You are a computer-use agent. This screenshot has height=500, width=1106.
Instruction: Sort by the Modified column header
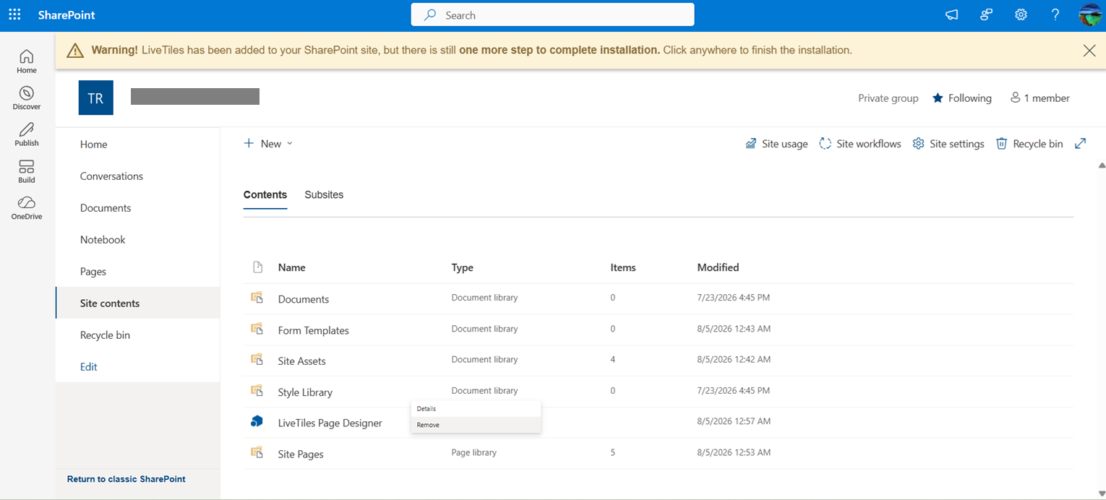coord(718,267)
